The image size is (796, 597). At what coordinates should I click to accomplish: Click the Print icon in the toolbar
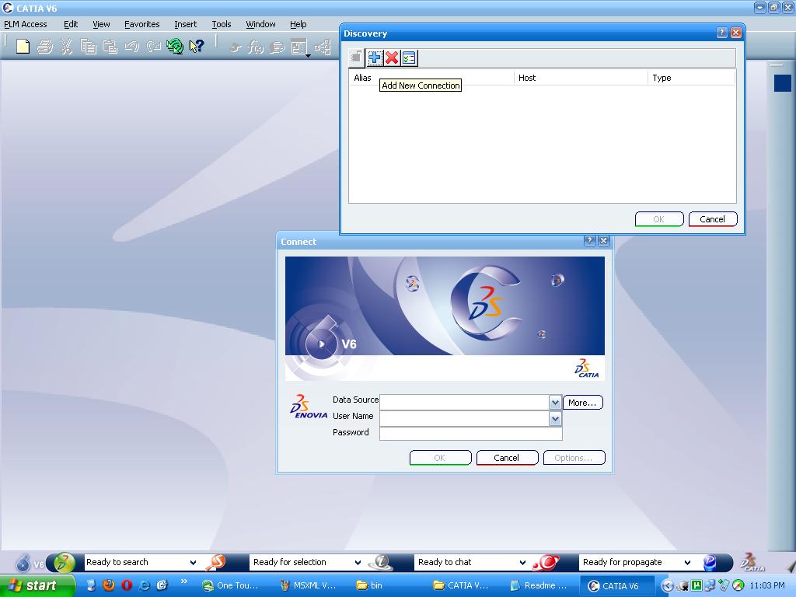[x=45, y=47]
